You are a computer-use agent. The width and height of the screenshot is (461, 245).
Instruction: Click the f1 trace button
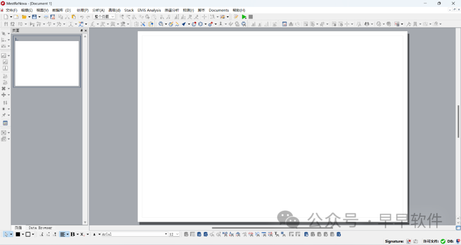tap(6, 24)
